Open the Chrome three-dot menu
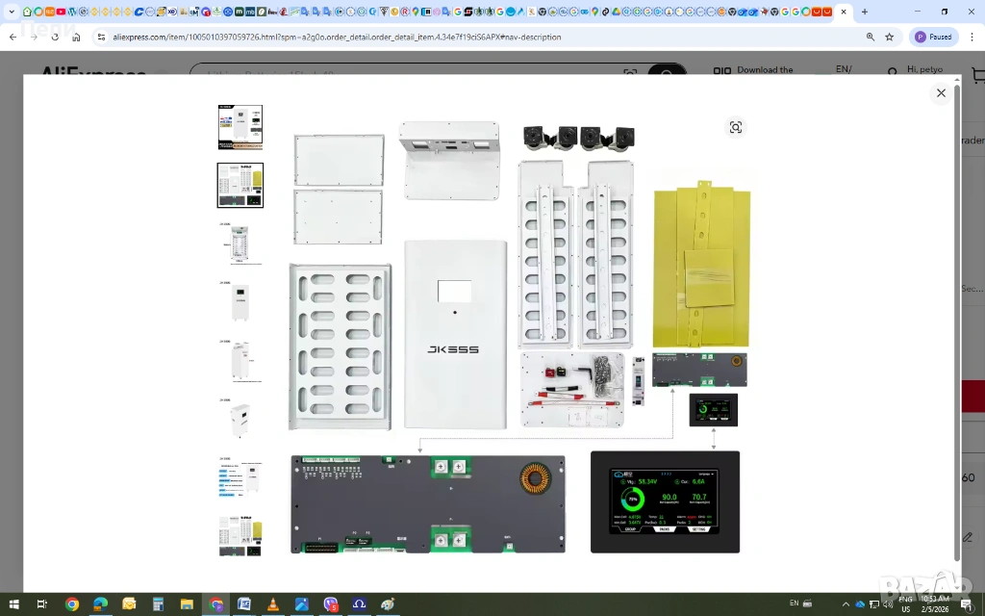The image size is (985, 616). click(972, 37)
